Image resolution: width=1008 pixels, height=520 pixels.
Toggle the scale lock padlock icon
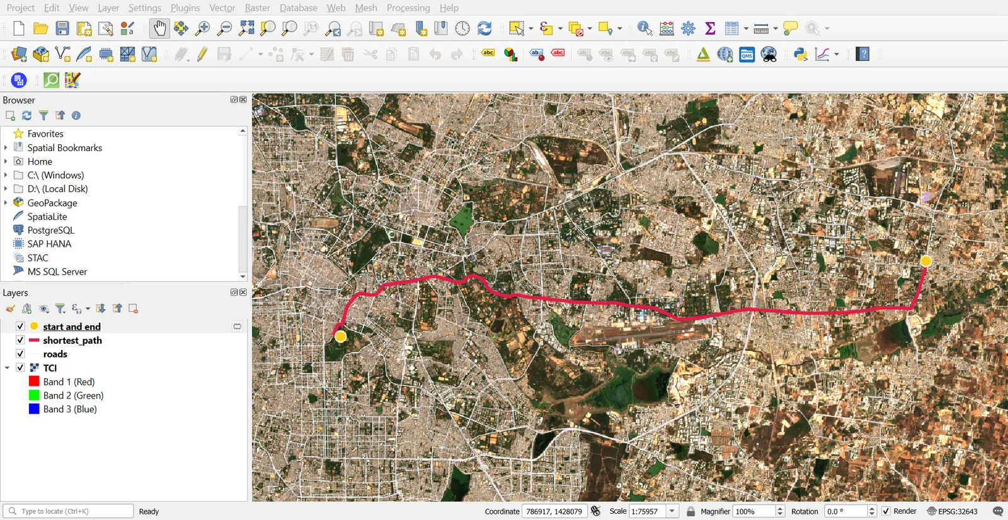690,511
